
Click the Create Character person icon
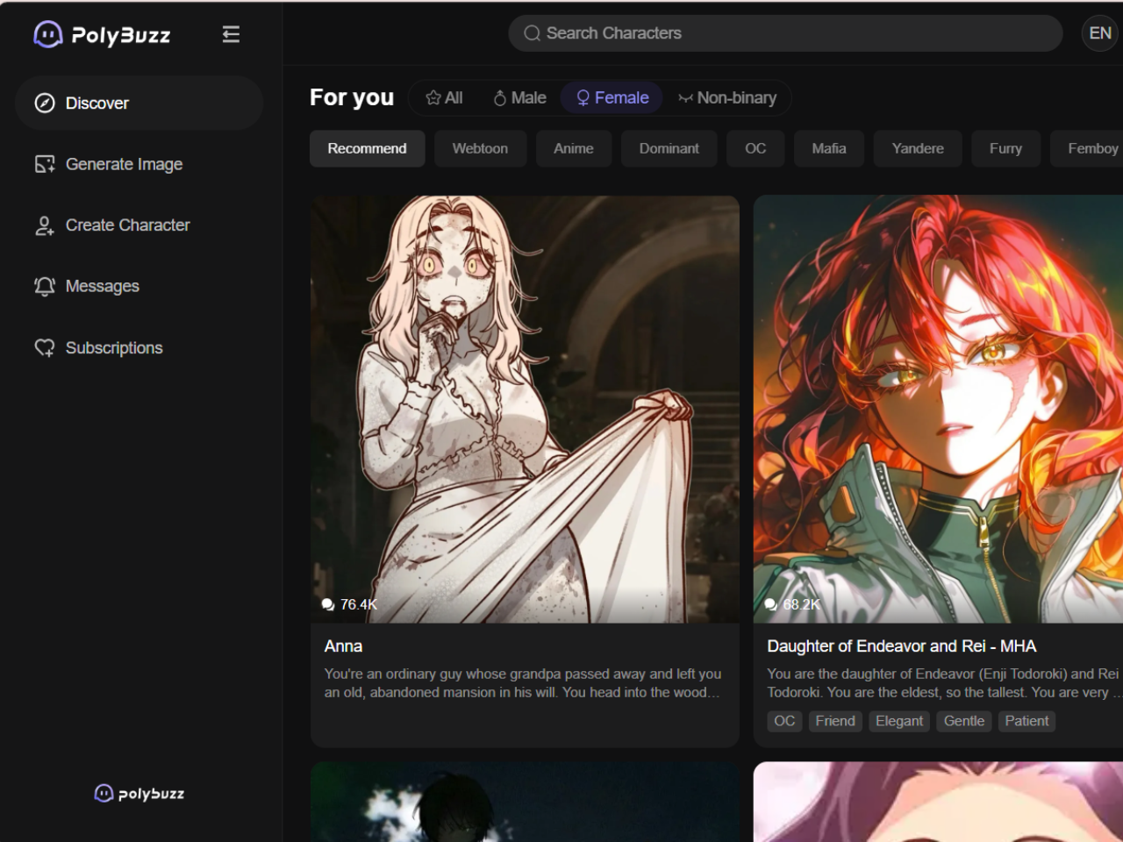(x=45, y=225)
